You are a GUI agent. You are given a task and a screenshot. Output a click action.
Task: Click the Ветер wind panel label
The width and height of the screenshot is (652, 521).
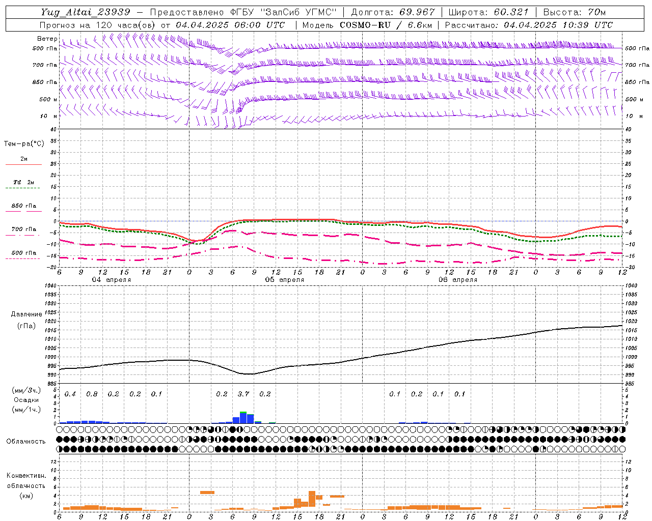click(47, 39)
